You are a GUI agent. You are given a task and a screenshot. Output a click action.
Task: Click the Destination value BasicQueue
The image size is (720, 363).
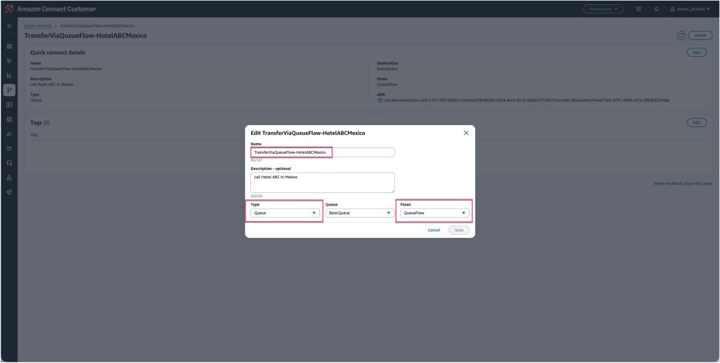tap(387, 69)
